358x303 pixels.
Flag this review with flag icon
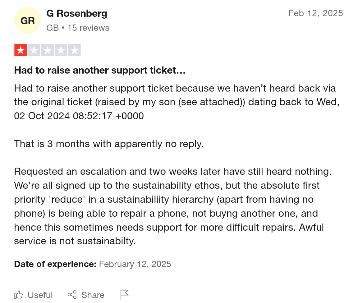coord(124,295)
